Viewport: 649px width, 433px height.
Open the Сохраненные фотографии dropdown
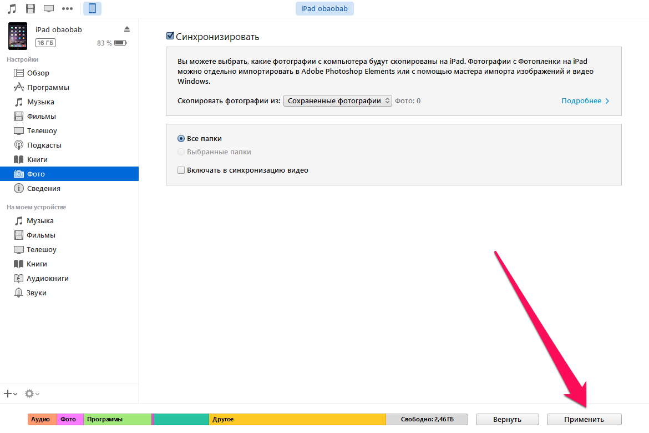(337, 101)
